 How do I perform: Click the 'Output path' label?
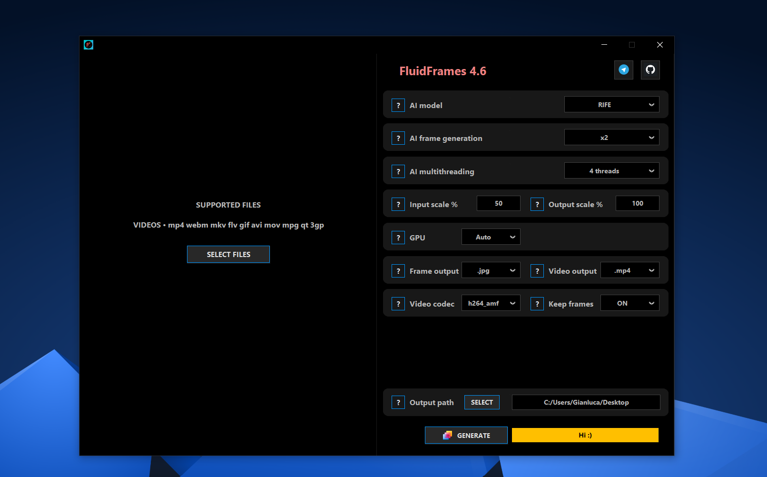pyautogui.click(x=432, y=403)
